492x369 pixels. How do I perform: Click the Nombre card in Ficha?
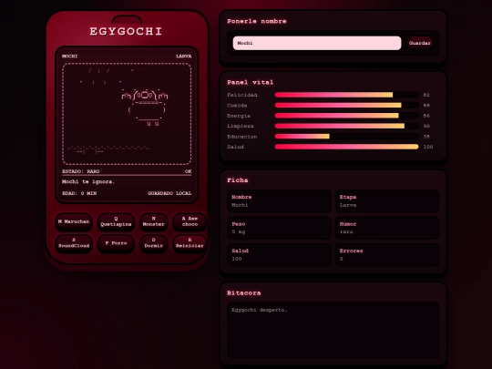(x=279, y=200)
